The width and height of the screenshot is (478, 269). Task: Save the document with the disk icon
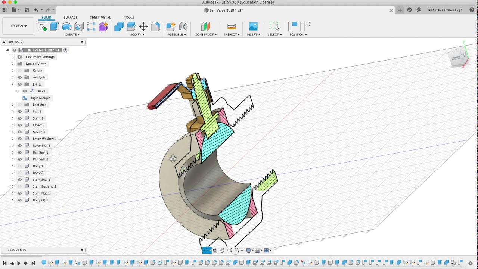pyautogui.click(x=27, y=10)
